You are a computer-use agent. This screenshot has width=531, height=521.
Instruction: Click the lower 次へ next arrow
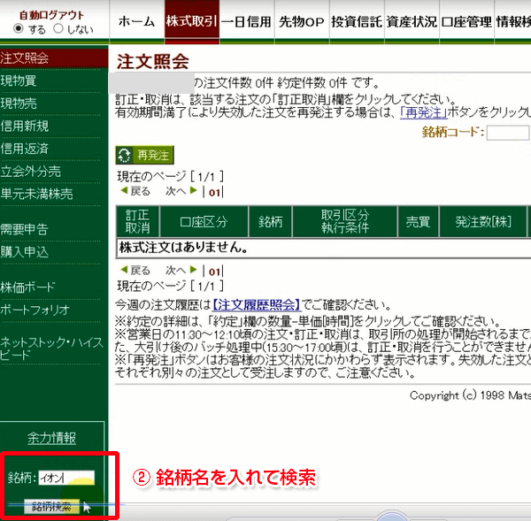pos(181,270)
